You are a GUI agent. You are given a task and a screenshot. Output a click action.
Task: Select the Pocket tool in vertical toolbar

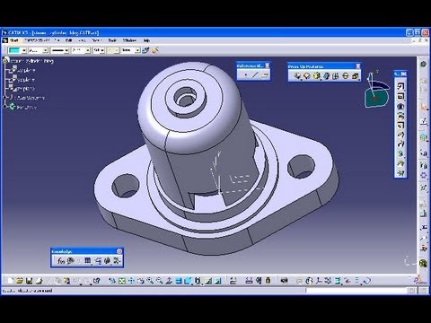[x=400, y=96]
